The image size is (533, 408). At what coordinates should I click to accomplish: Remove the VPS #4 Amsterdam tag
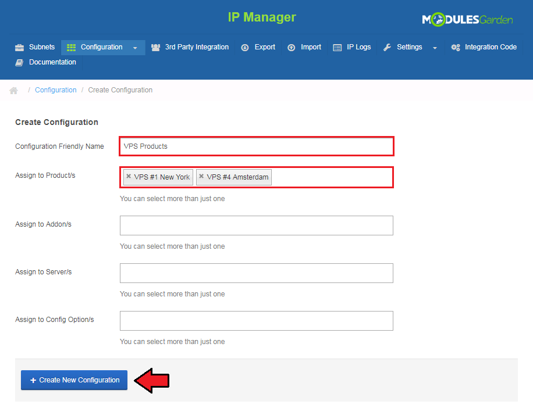coord(201,177)
